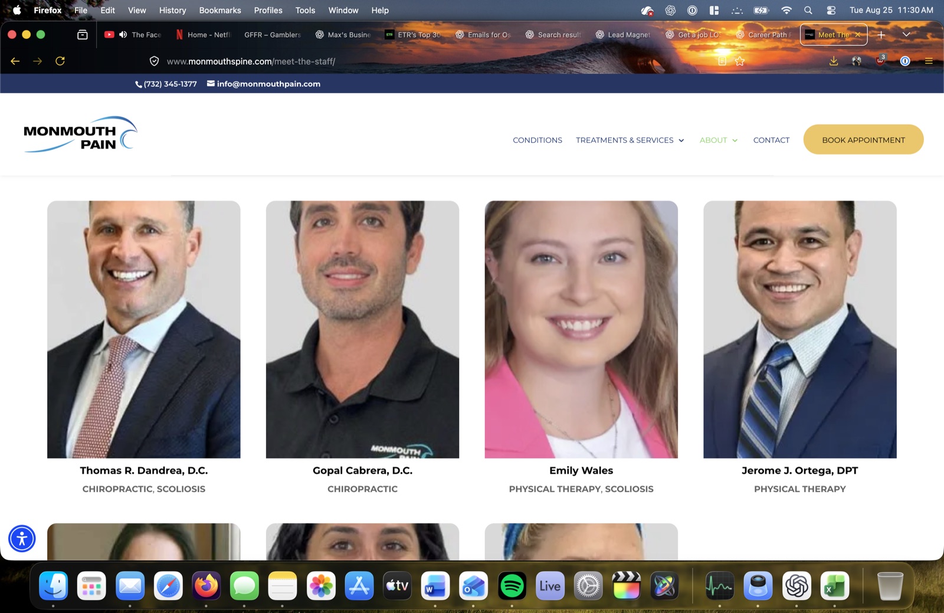Close the Meet The Staff tab
Viewport: 944px width, 613px height.
[x=858, y=35]
